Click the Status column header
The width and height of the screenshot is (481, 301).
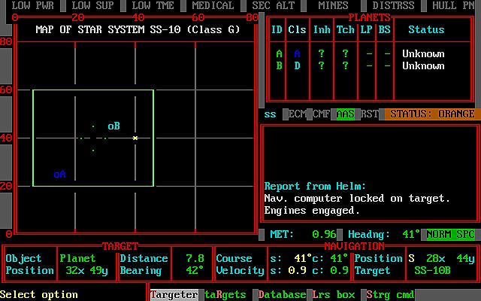point(426,29)
